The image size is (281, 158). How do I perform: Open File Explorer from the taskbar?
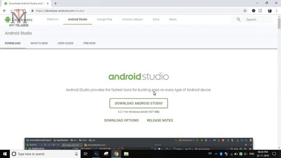click(126, 154)
